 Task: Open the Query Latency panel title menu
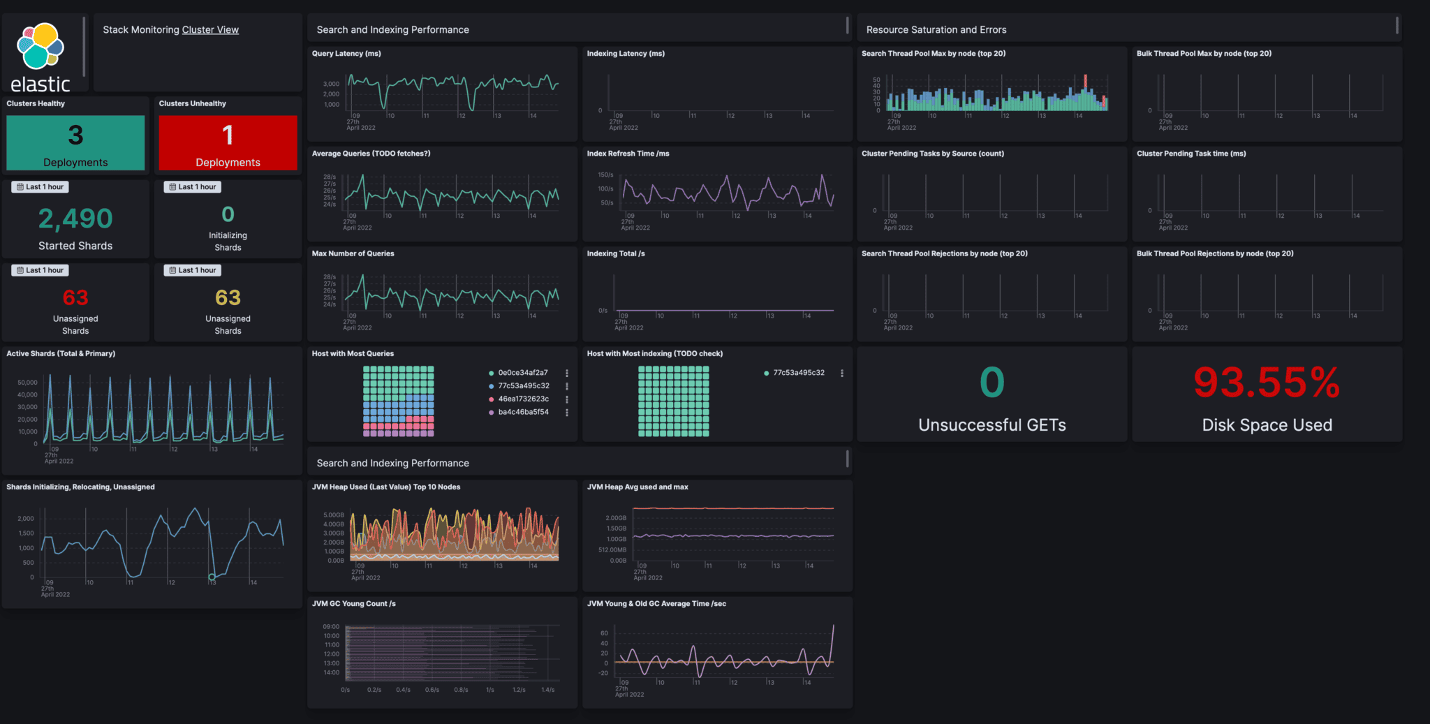click(346, 53)
